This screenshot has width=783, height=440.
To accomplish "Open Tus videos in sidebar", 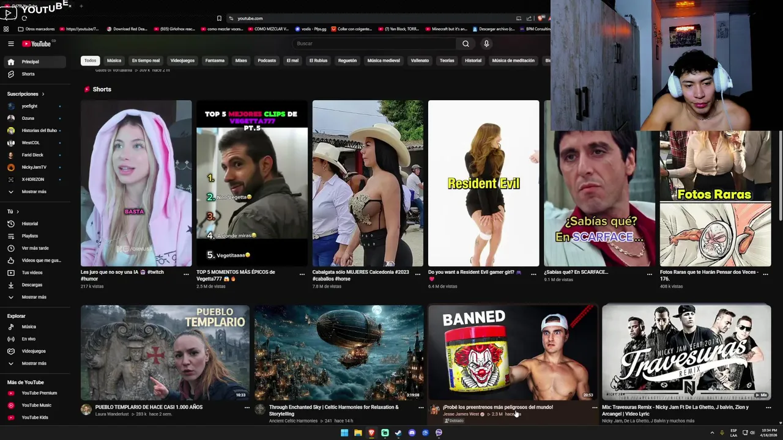I will click(34, 273).
